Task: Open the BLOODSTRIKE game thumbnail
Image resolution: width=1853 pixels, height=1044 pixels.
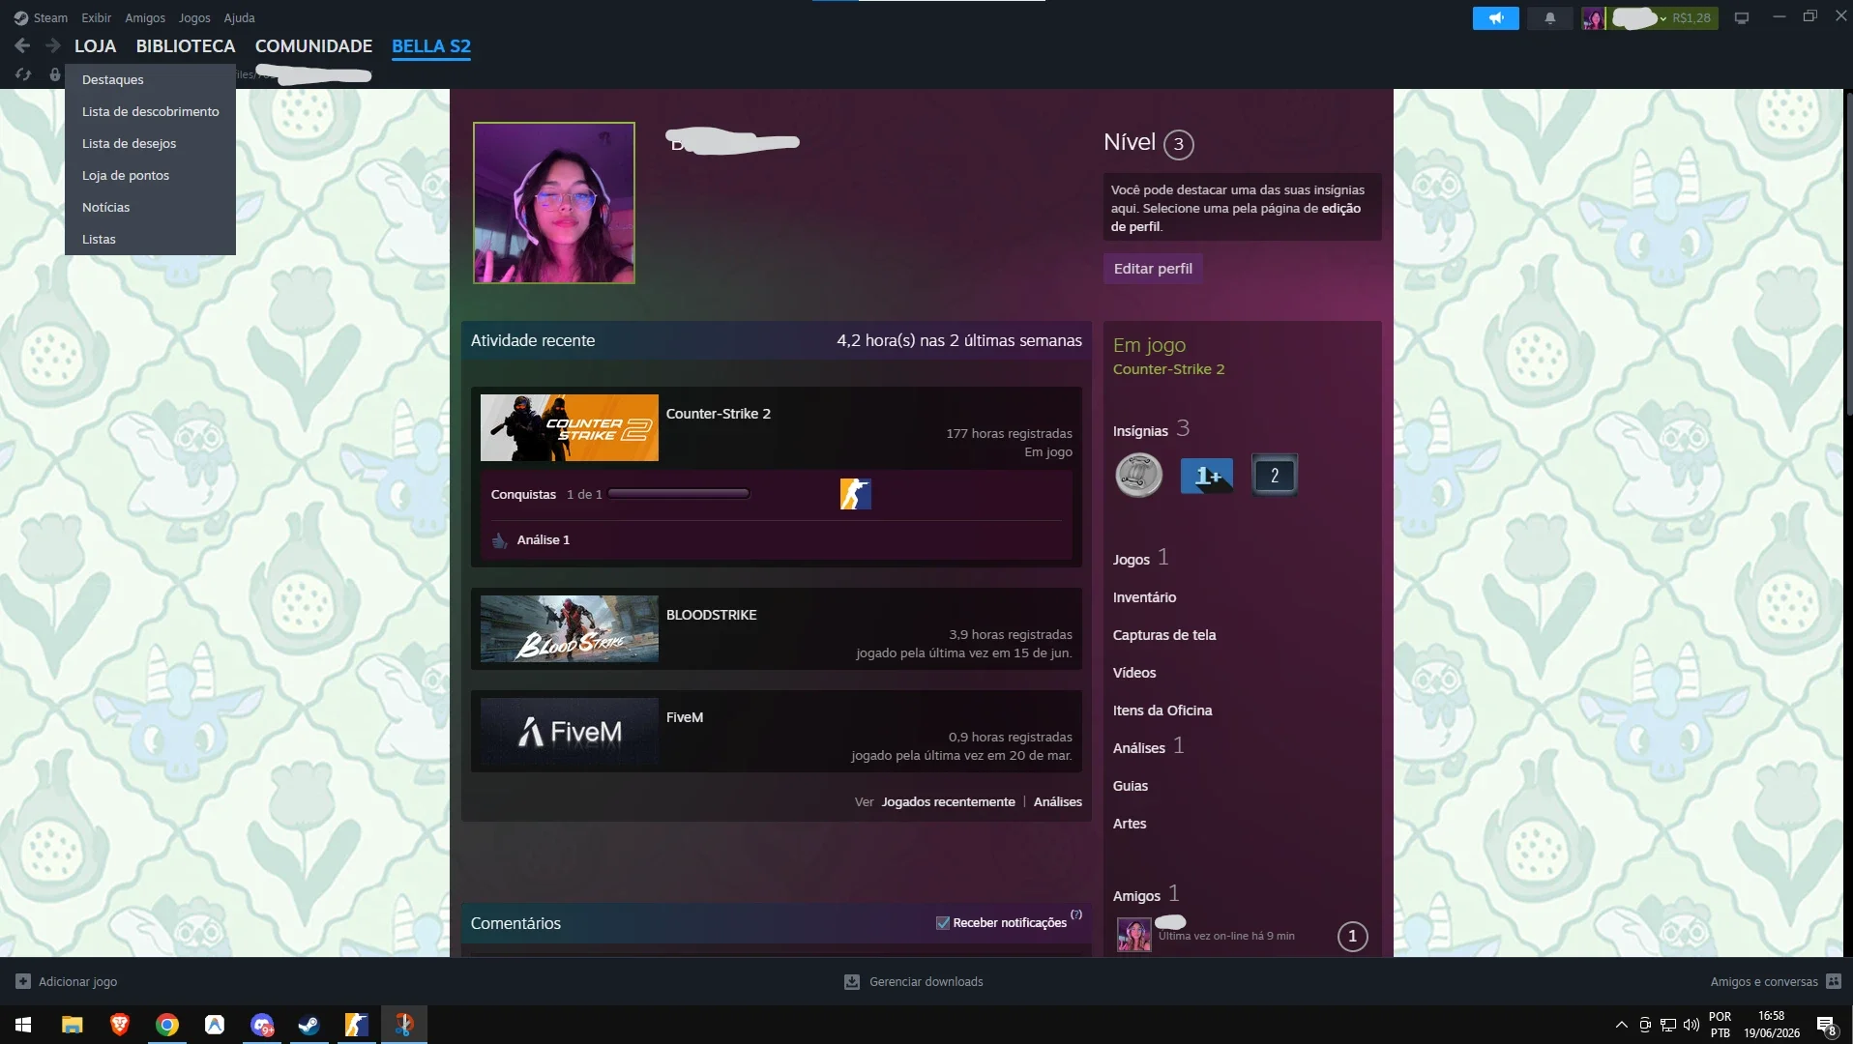Action: (570, 628)
